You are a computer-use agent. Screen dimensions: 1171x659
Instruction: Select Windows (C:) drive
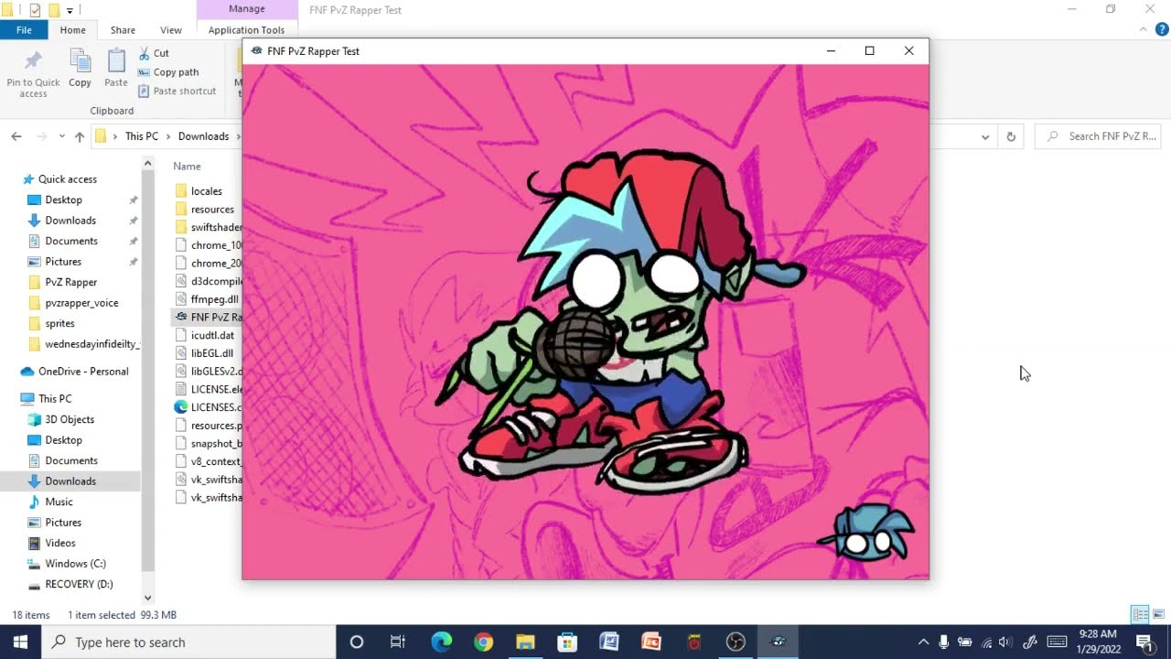tap(75, 564)
